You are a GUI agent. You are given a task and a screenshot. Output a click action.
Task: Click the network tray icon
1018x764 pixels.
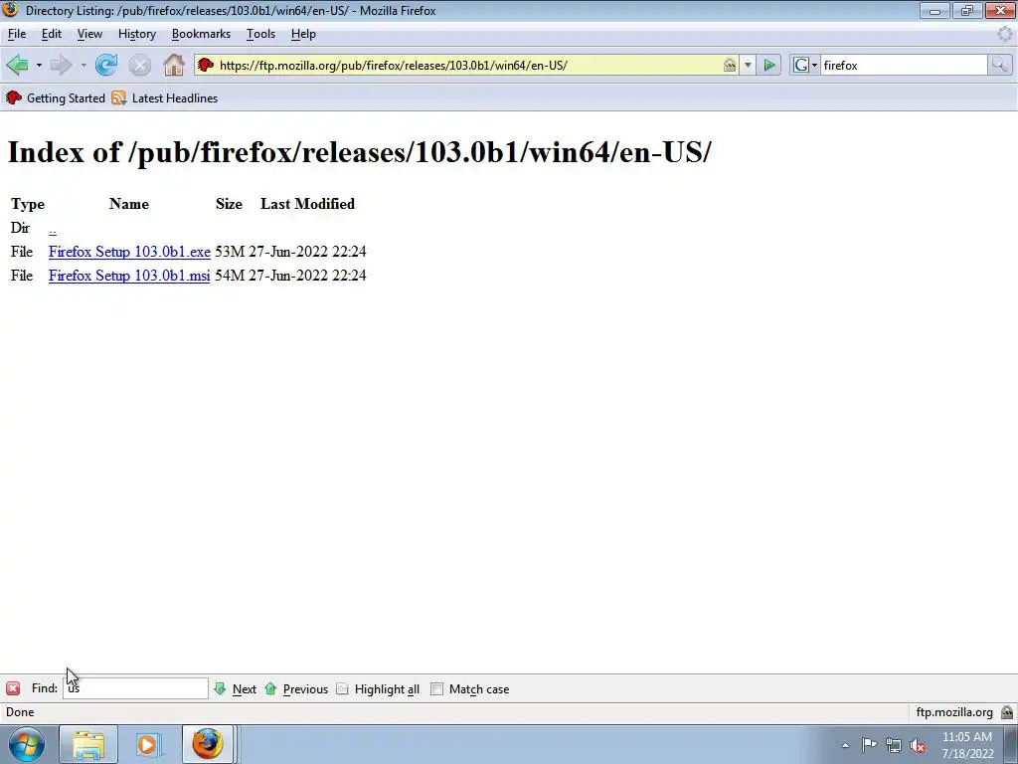tap(894, 745)
